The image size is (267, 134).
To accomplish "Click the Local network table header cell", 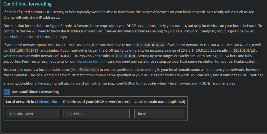I will [32, 102].
